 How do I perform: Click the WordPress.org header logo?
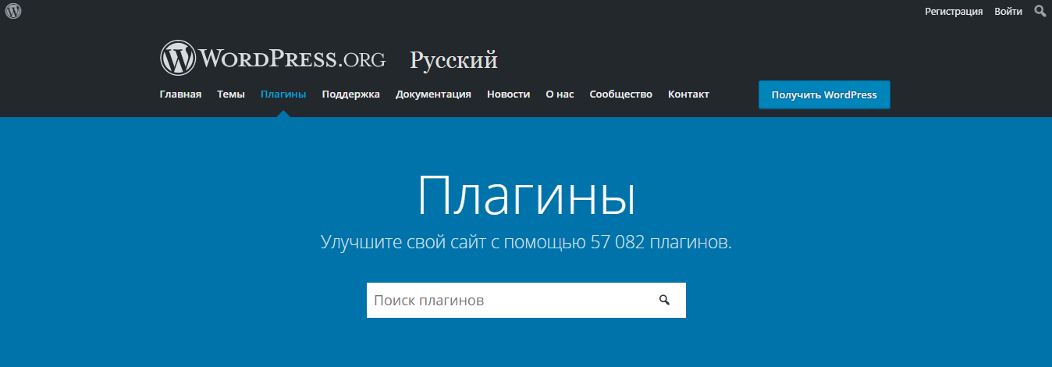(272, 58)
